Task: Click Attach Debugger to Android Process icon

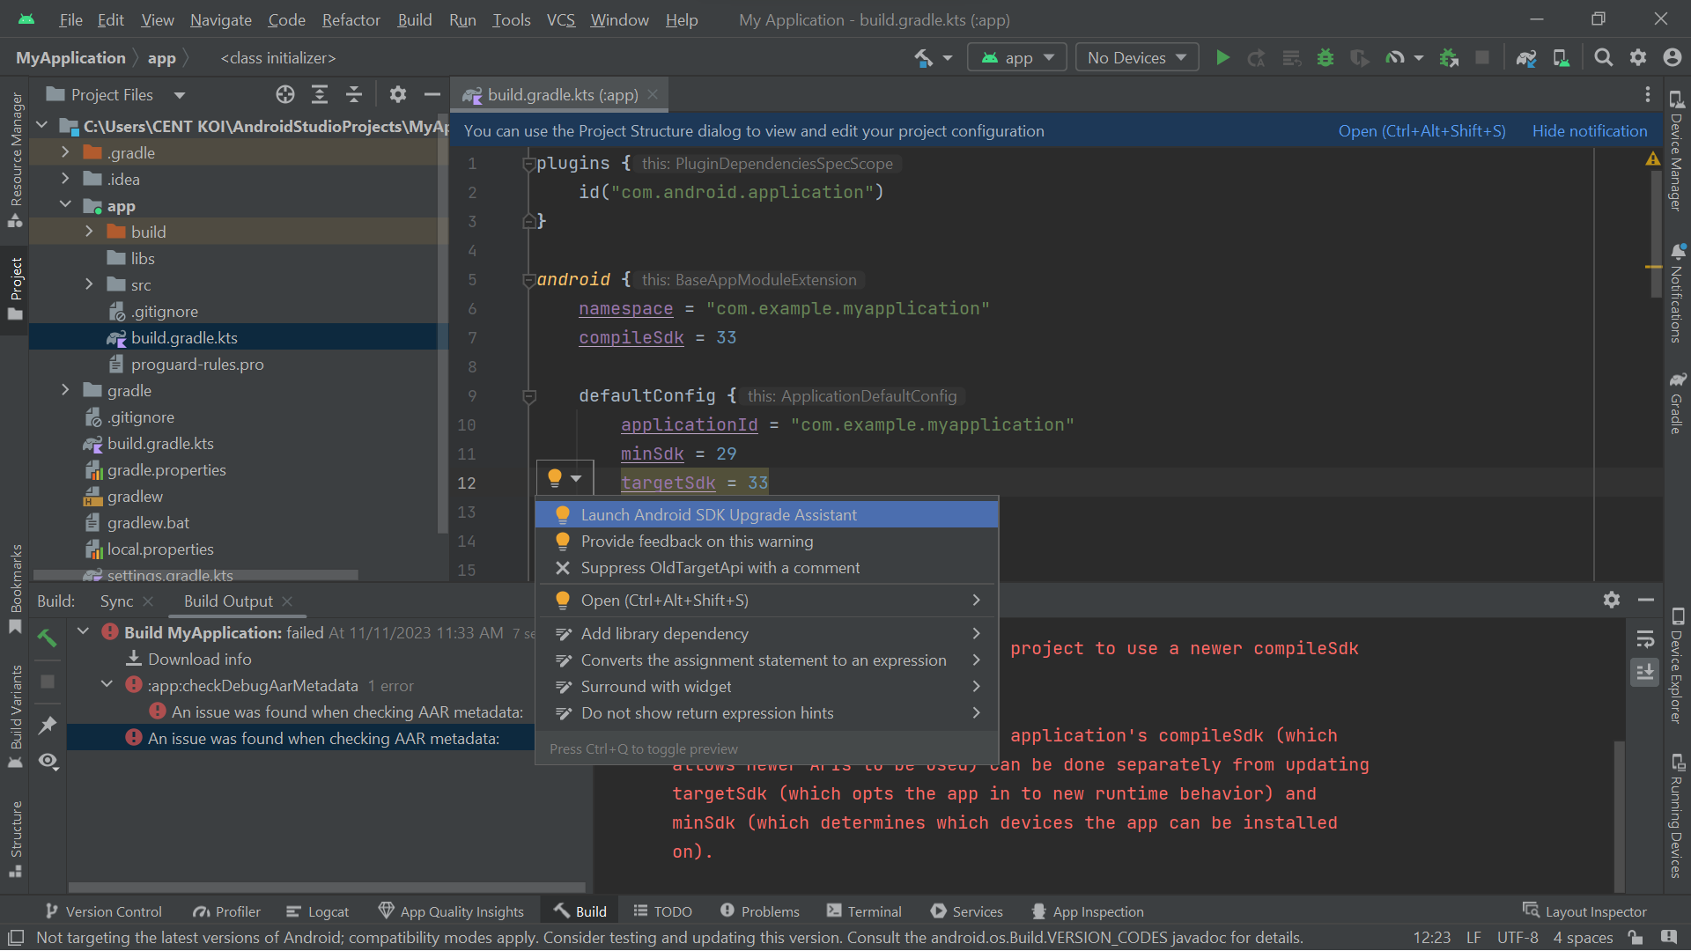Action: click(1448, 58)
